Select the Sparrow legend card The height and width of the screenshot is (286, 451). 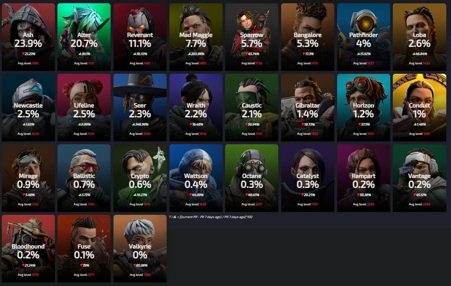[x=252, y=37]
